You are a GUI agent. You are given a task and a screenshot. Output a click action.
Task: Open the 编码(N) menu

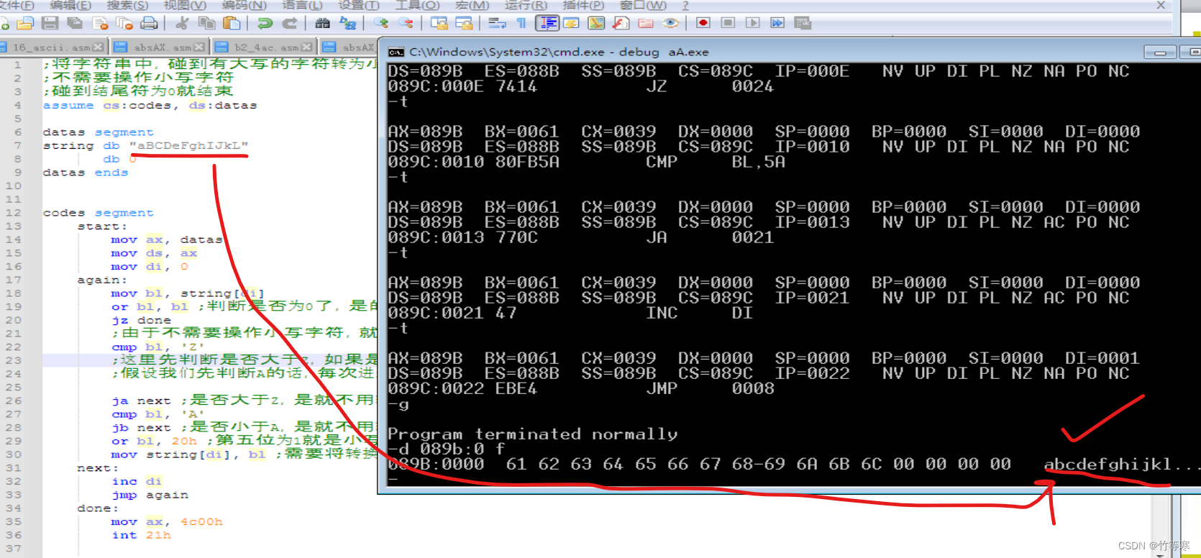point(244,5)
